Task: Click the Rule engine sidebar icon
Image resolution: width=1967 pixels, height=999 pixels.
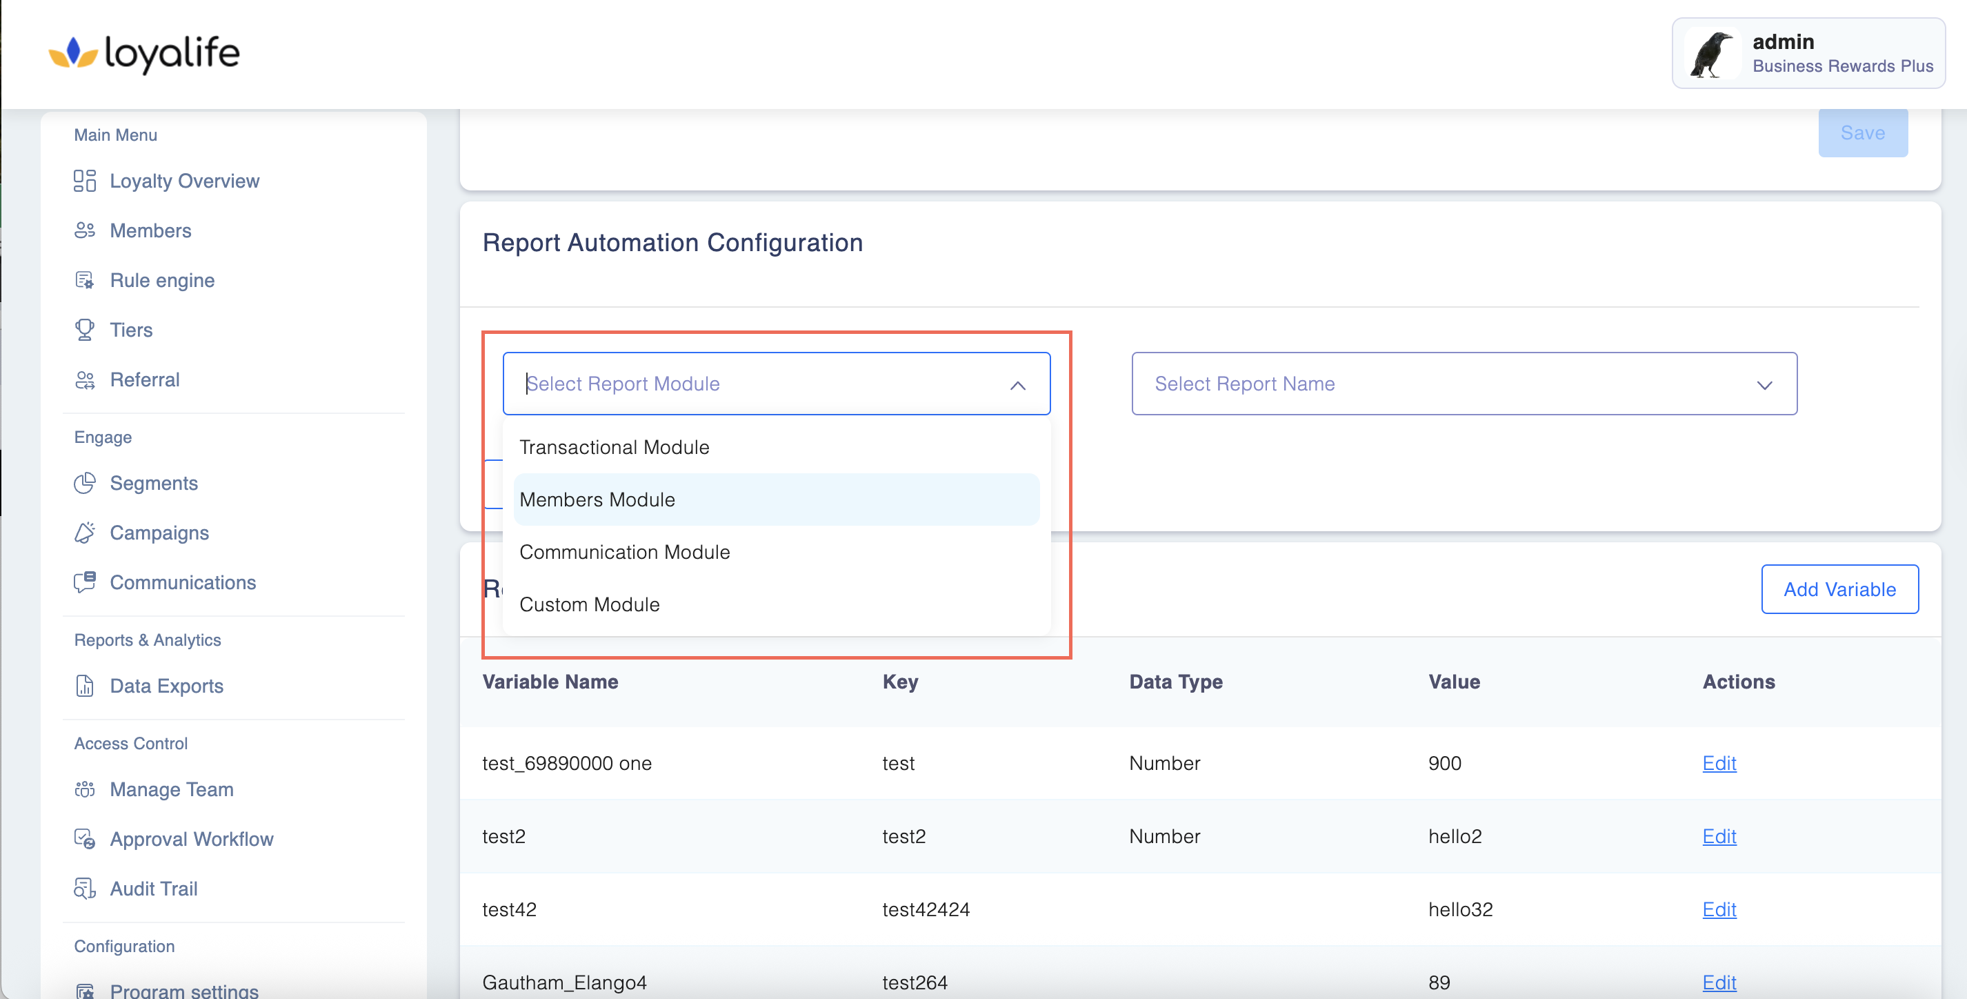Action: pos(84,280)
